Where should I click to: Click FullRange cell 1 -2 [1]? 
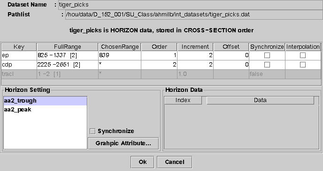click(67, 74)
